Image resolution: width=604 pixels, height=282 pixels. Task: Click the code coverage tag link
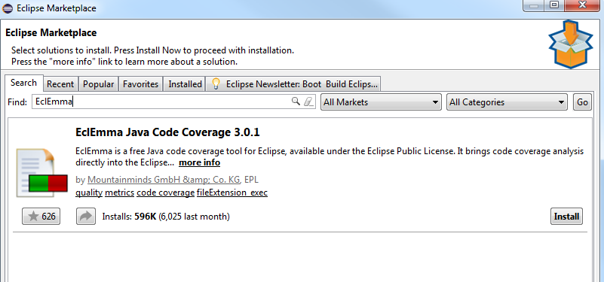(166, 193)
